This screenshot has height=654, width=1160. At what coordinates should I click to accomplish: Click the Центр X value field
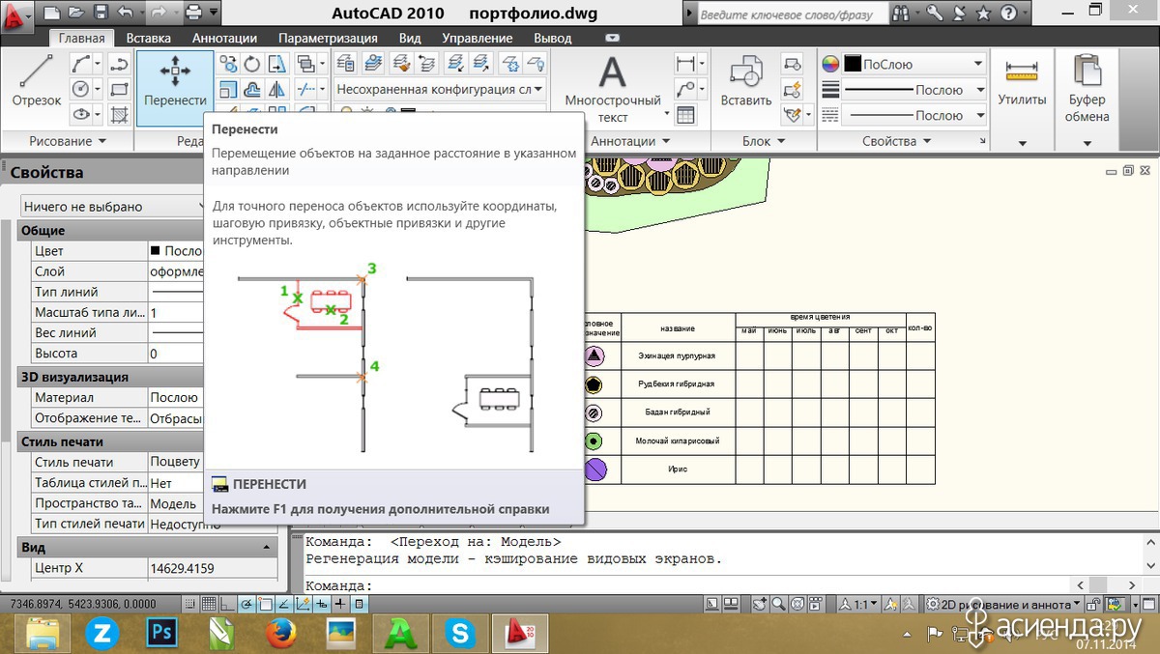pyautogui.click(x=213, y=567)
